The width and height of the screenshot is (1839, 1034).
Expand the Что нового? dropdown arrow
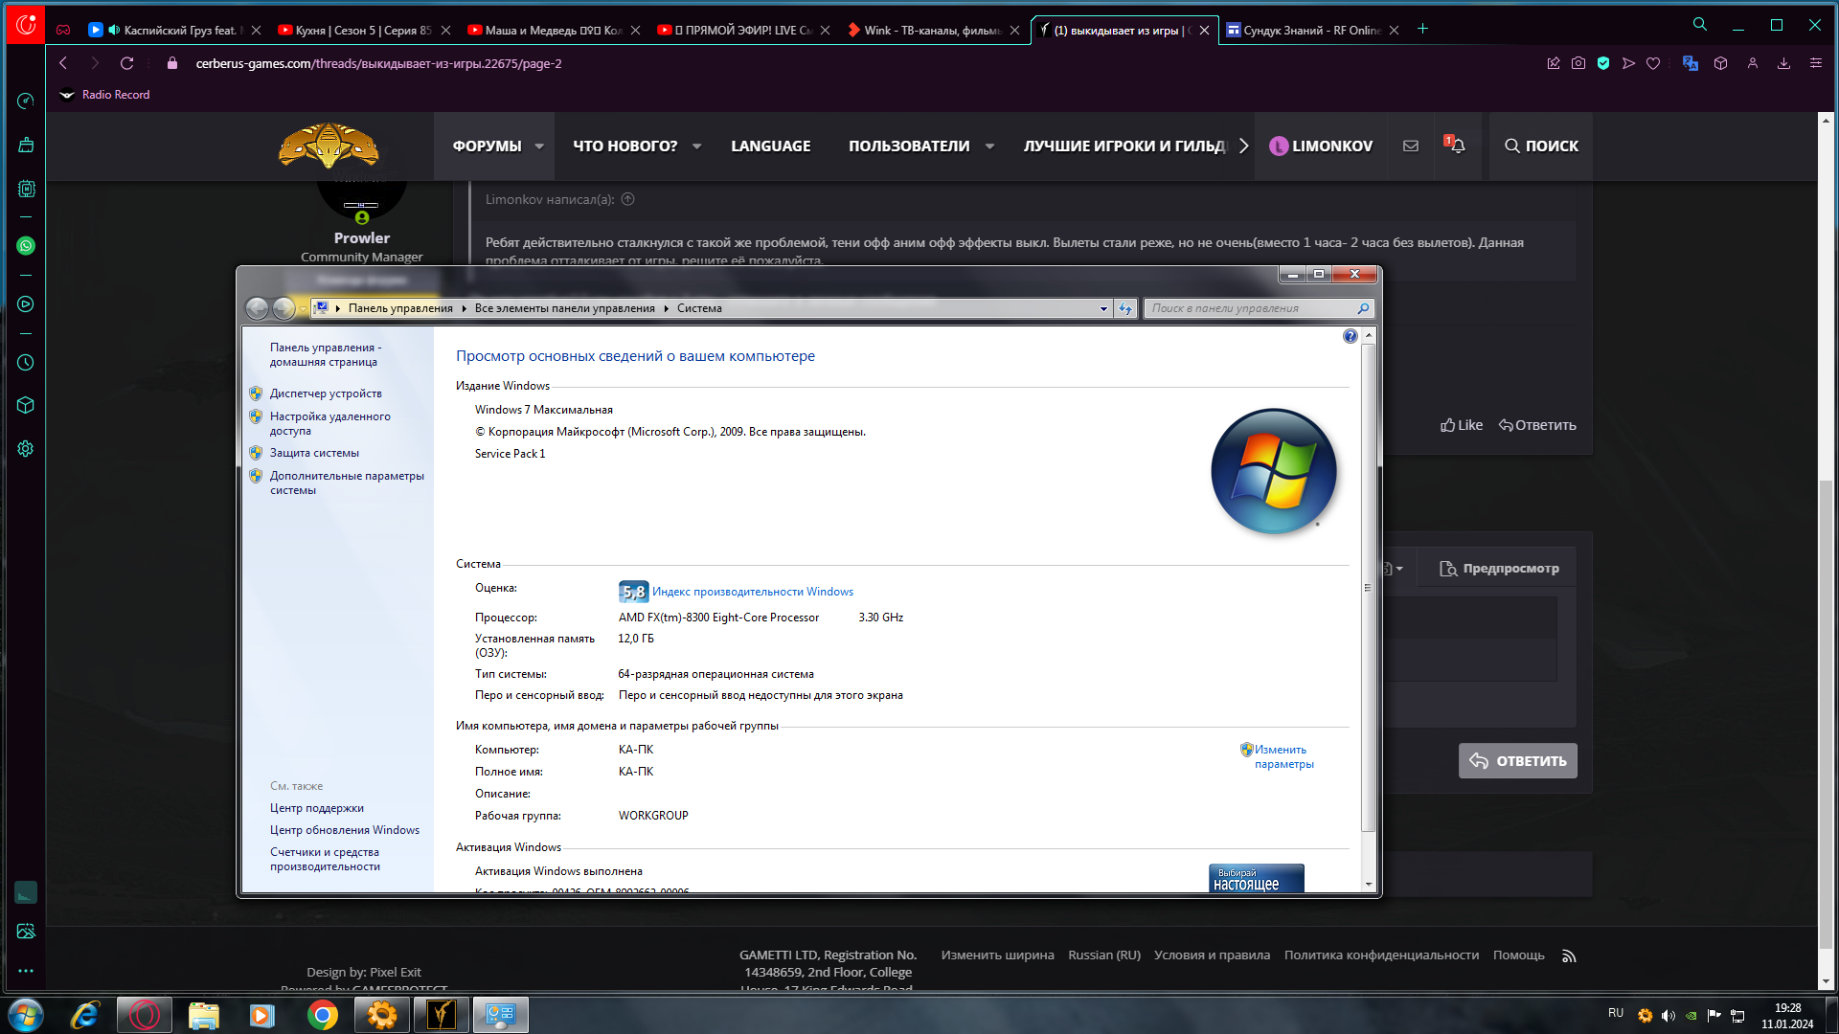(696, 146)
